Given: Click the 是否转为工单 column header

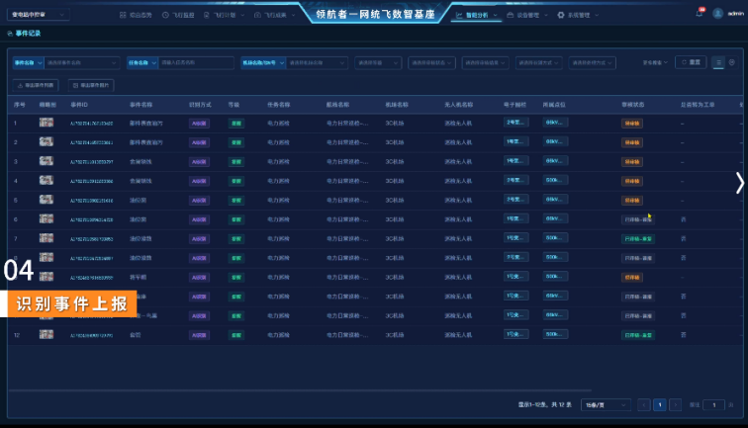Looking at the screenshot, I should click(698, 105).
